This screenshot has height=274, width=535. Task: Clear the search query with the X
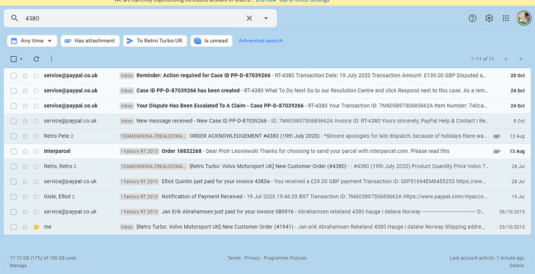tap(249, 18)
